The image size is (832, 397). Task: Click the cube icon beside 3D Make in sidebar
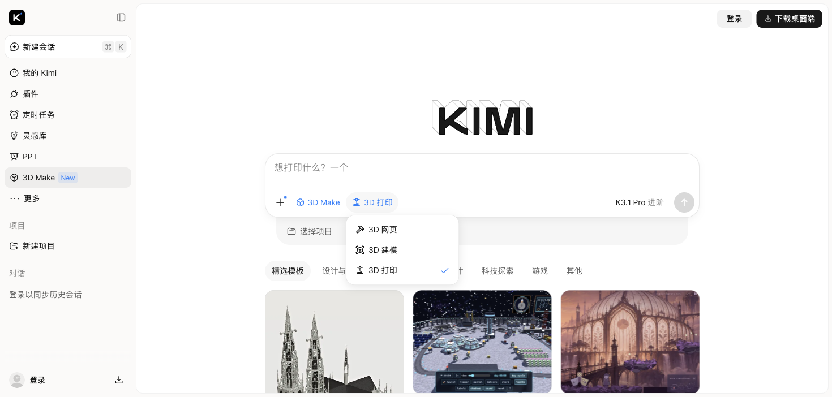[x=15, y=178]
